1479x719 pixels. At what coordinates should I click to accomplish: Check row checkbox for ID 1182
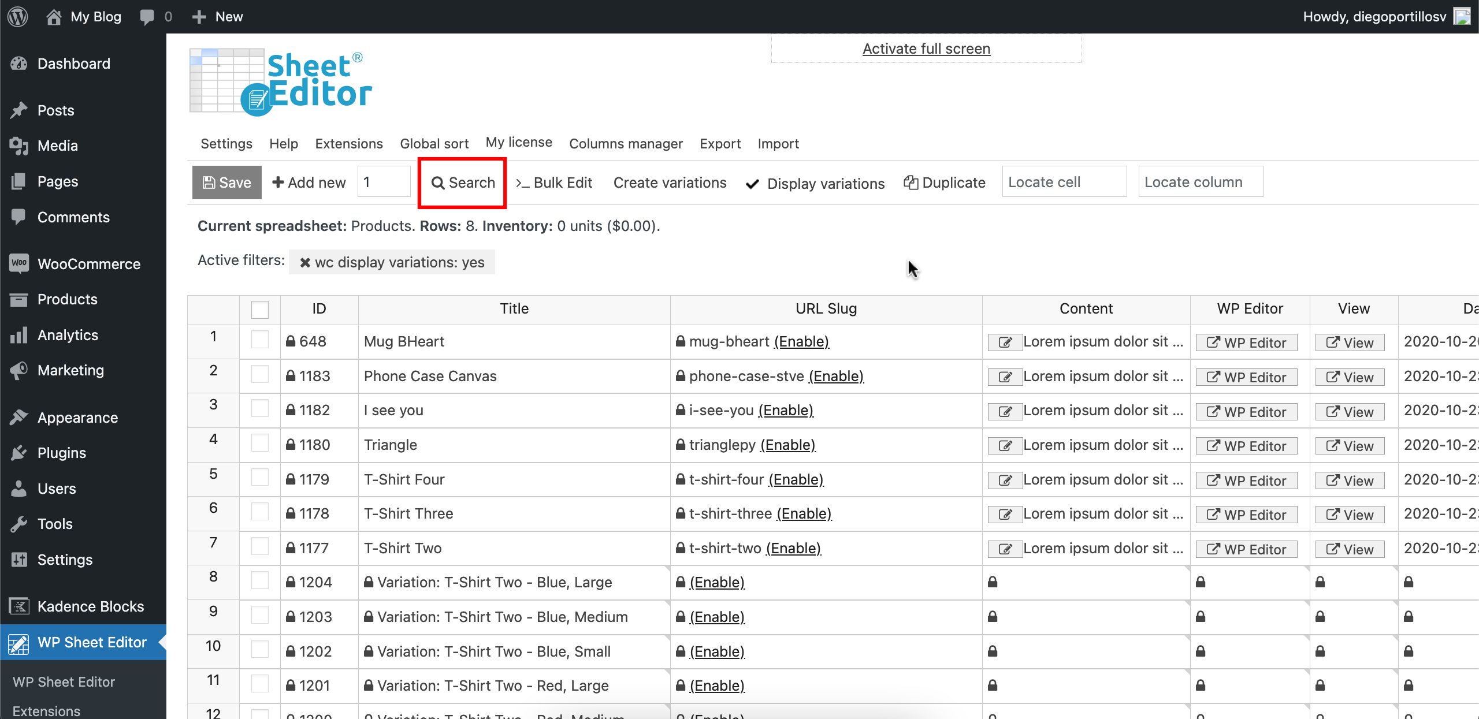(x=260, y=408)
